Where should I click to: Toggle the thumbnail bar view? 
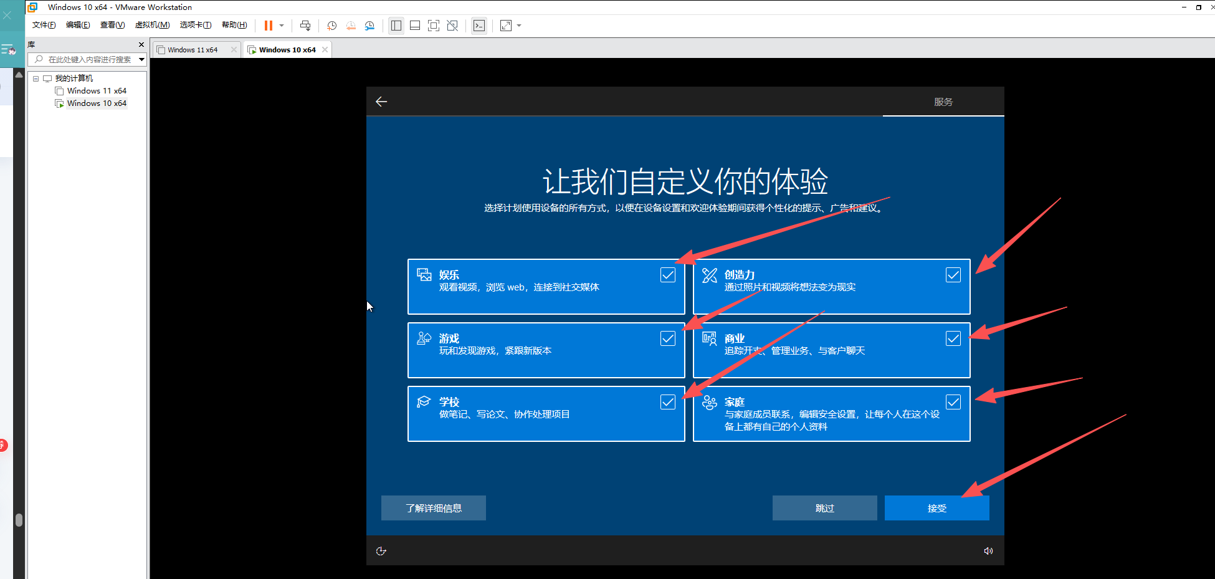tap(415, 26)
